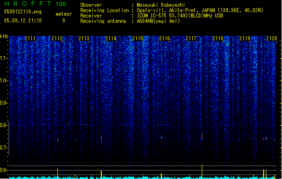Click the timestamp 05.09.12 21:10
The image size is (282, 179).
23,21
